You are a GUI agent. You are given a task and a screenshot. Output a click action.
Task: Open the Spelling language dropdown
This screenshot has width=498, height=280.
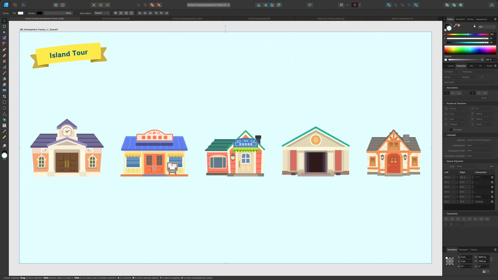point(480,140)
